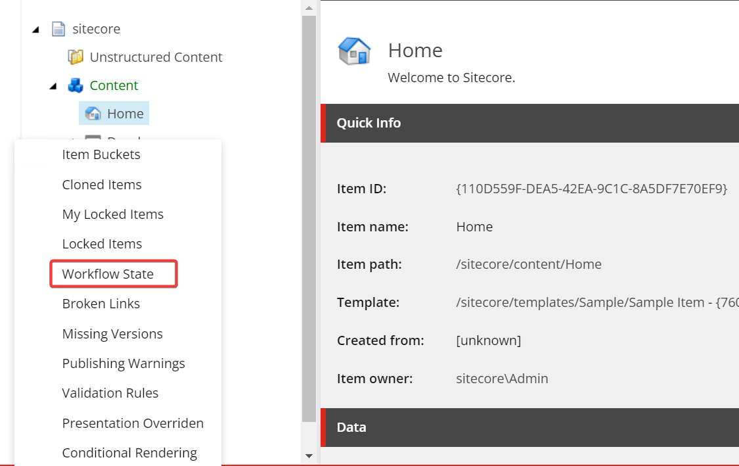Screen dimensions: 739x466
Task: Select the Home item in the tree
Action: [125, 113]
